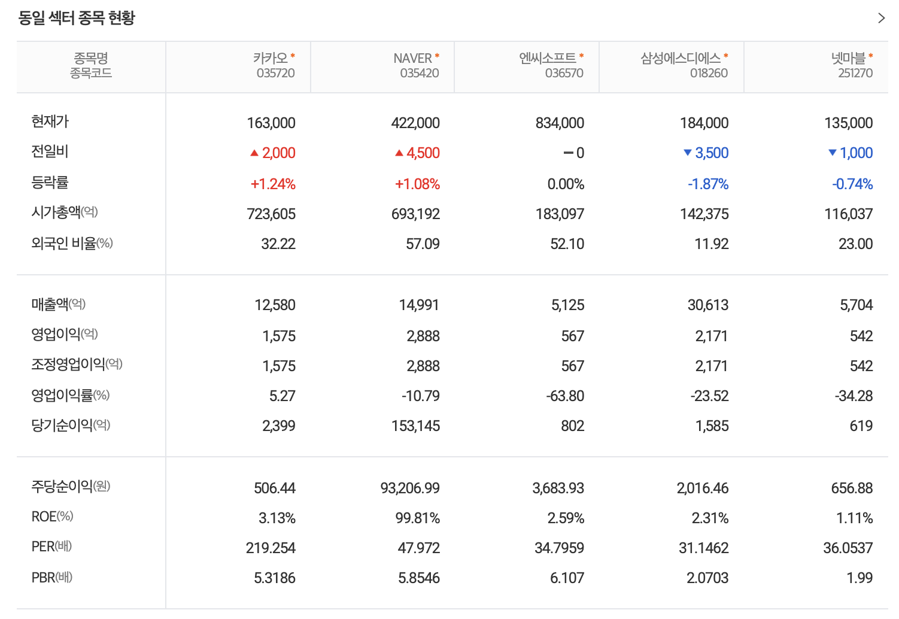This screenshot has height=619, width=899.
Task: Click 넷마블 change rate -0.74%
Action: pyautogui.click(x=852, y=184)
